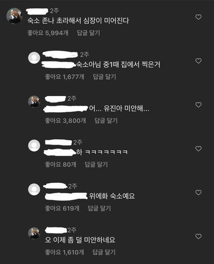View who liked: 좋아요 5,994개

(48, 33)
